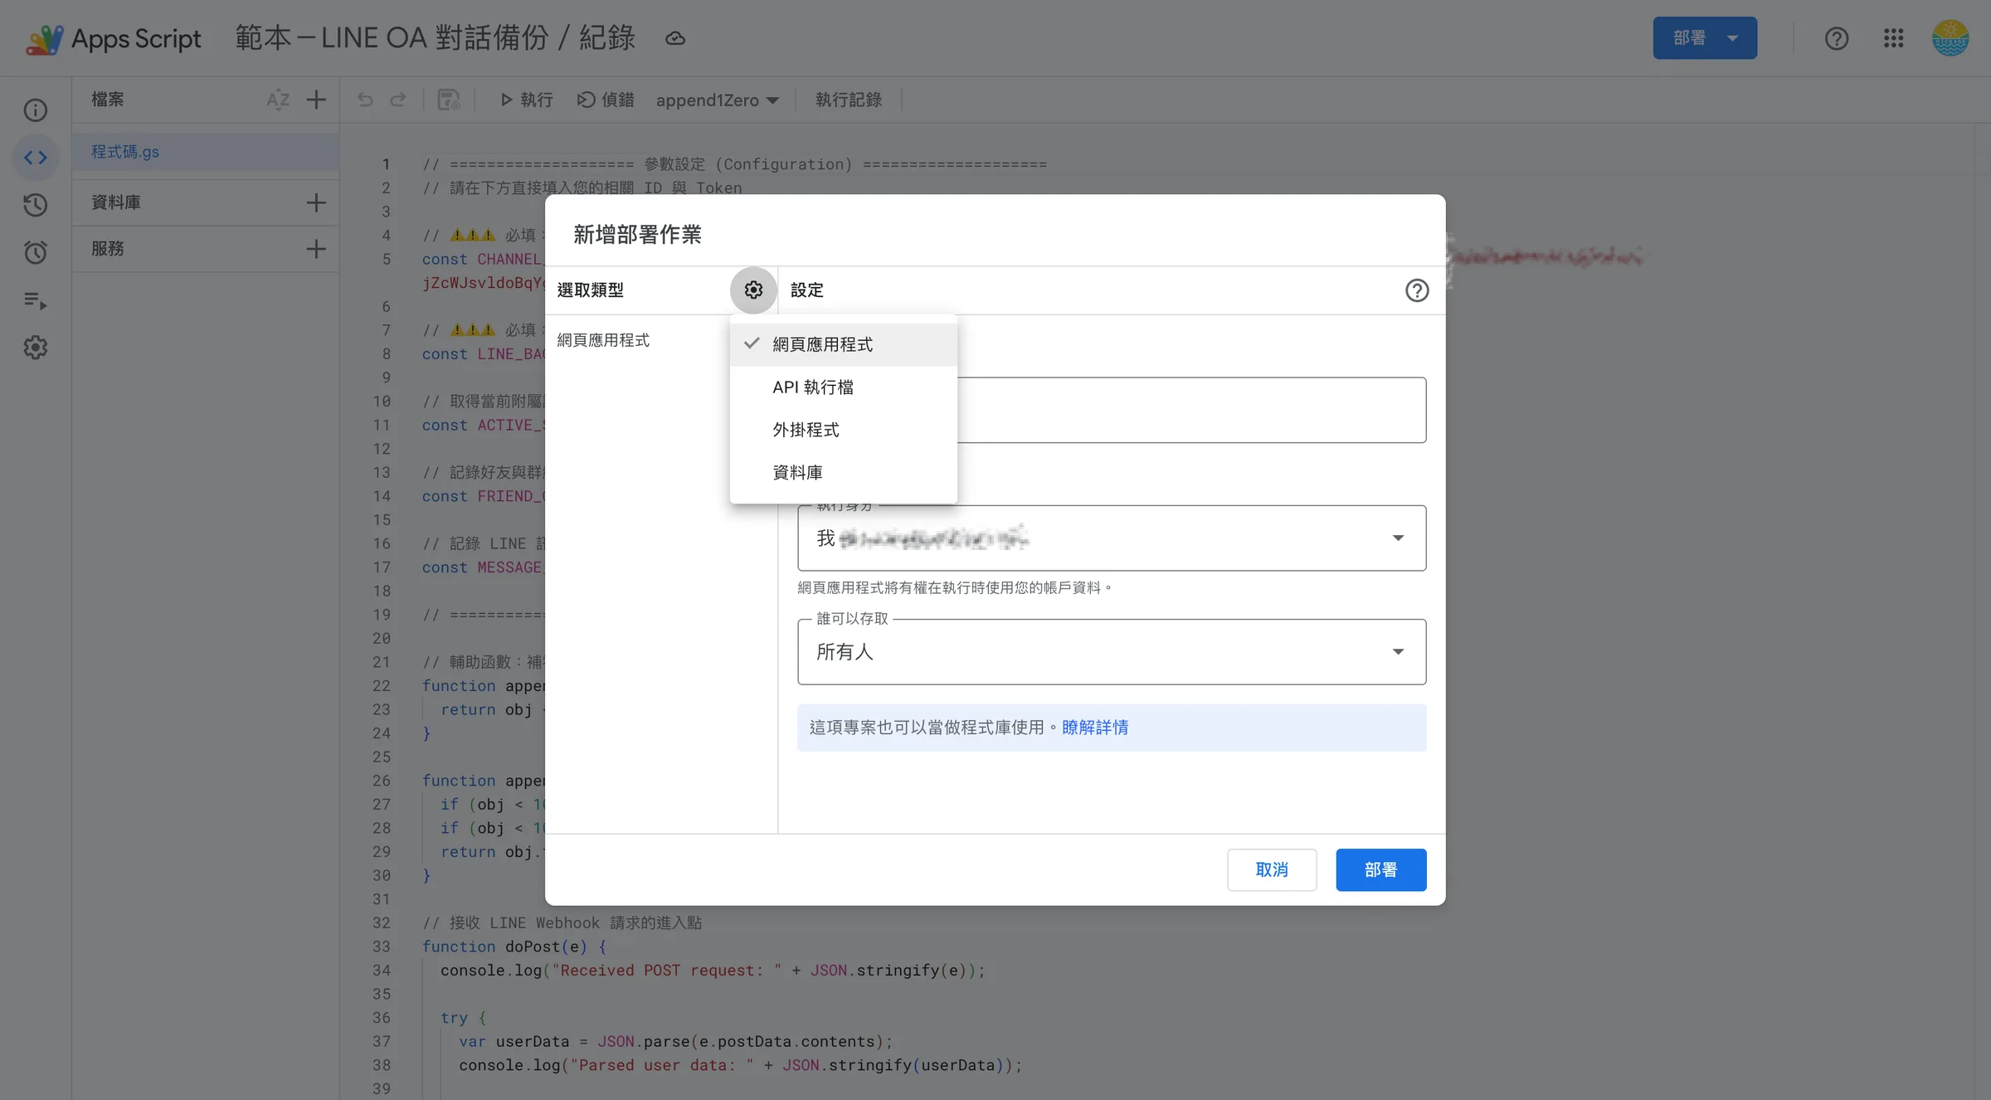Cancel the dialog with 取消
Image resolution: width=1991 pixels, height=1100 pixels.
point(1272,870)
